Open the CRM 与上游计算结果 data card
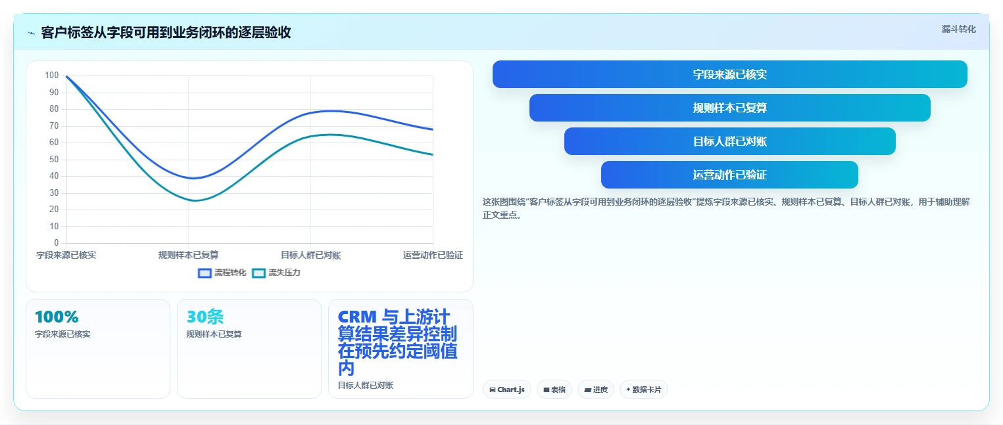The width and height of the screenshot is (1003, 425). [401, 349]
